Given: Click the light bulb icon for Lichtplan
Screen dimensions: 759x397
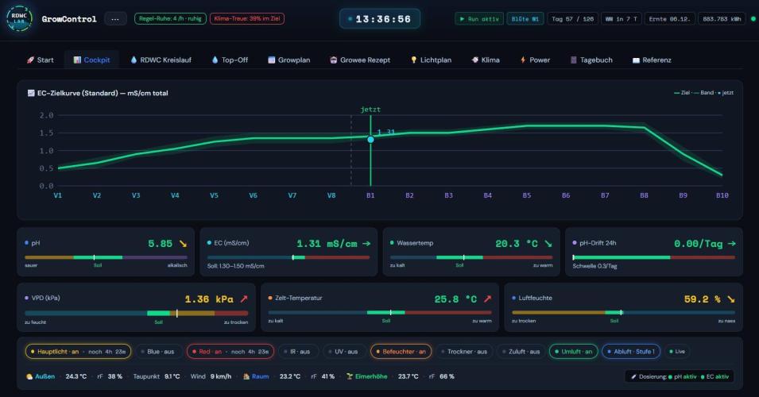Looking at the screenshot, I should tap(413, 60).
